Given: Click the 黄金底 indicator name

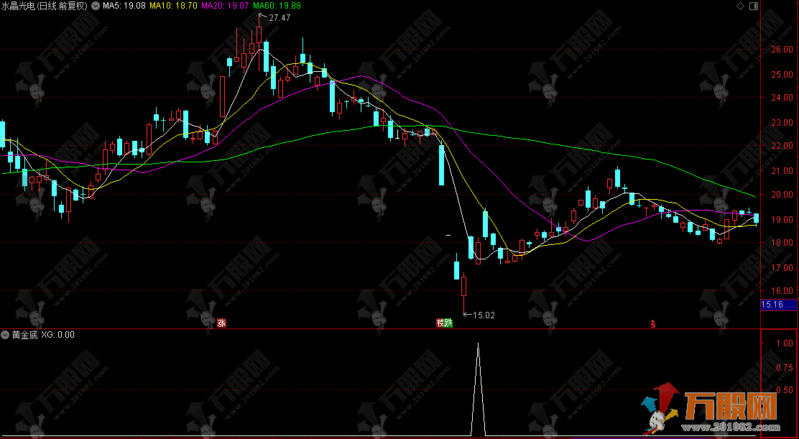Looking at the screenshot, I should click(24, 335).
